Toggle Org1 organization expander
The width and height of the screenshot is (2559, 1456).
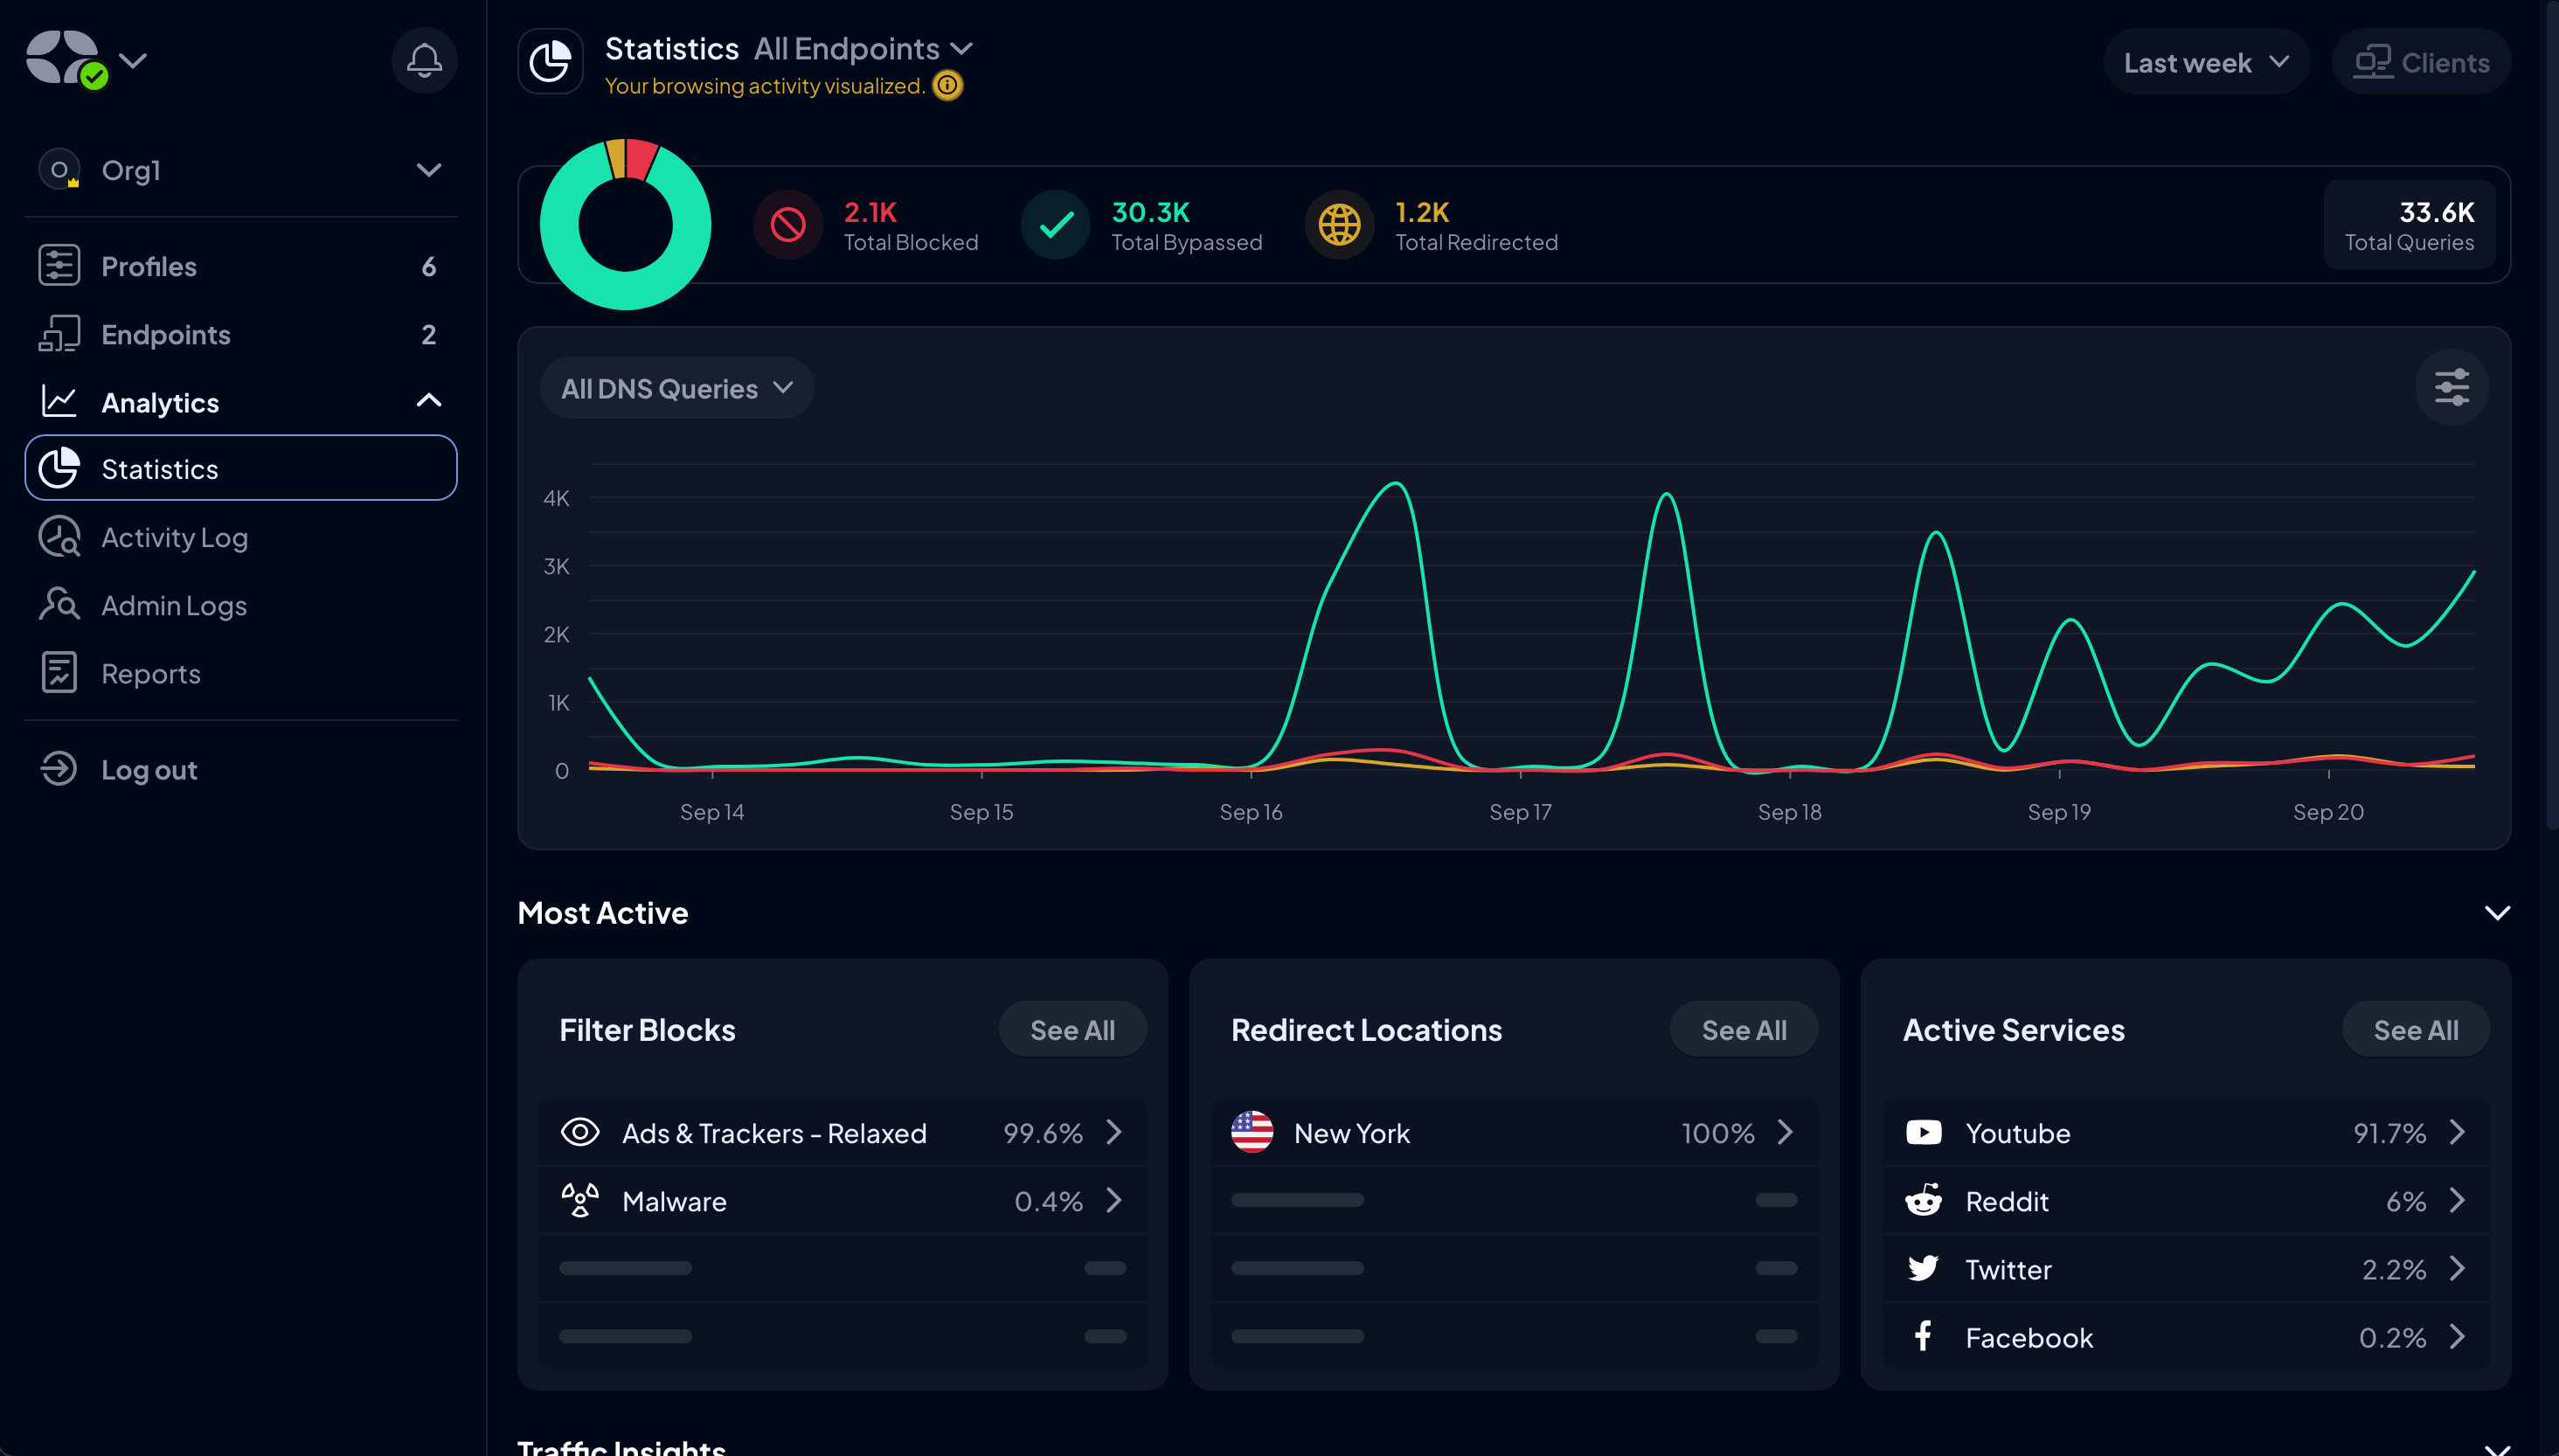click(429, 170)
